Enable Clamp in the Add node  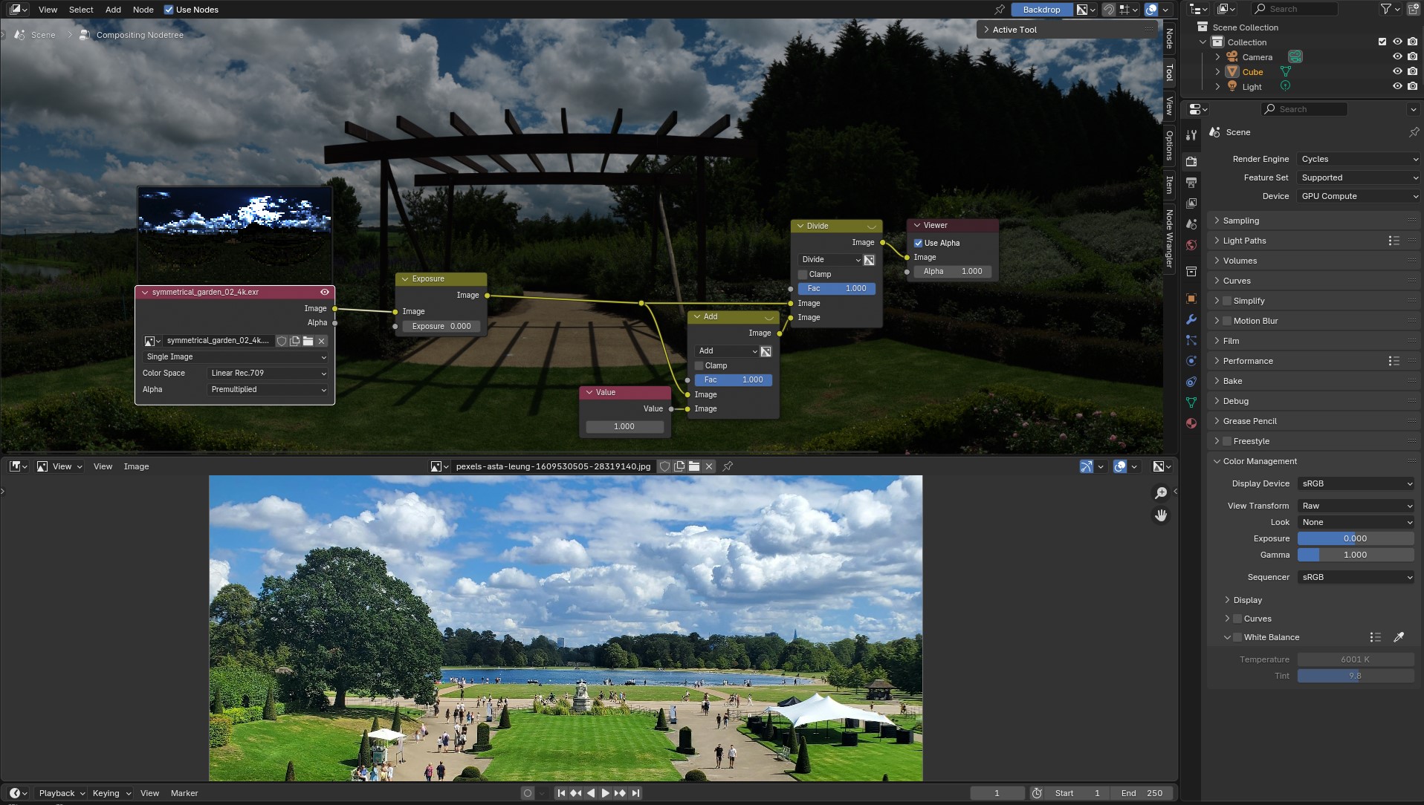[x=699, y=365]
